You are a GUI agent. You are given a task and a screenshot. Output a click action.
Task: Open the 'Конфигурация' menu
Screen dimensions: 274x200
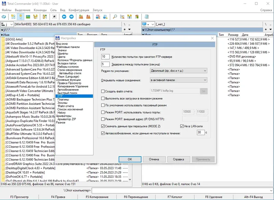pyautogui.click(x=79, y=10)
